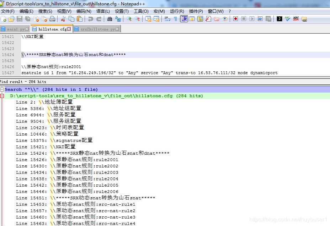This screenshot has height=226, width=330.
Task: Click the user-defined language toolbar icon
Action: point(192,19)
